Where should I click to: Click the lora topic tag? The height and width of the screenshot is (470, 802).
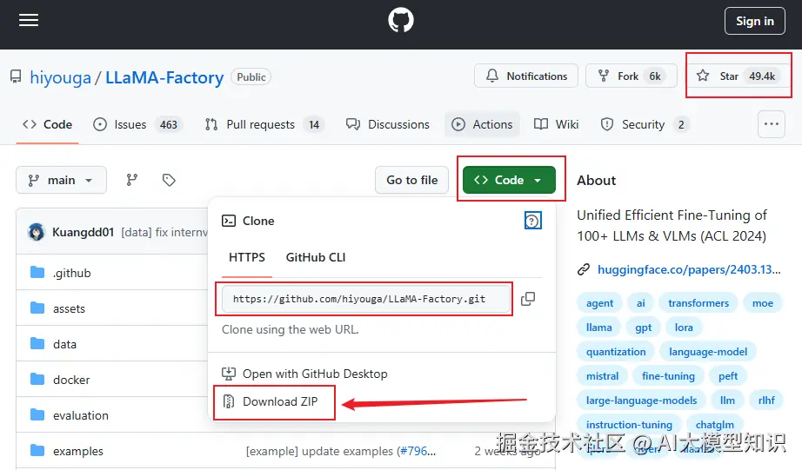(x=684, y=328)
